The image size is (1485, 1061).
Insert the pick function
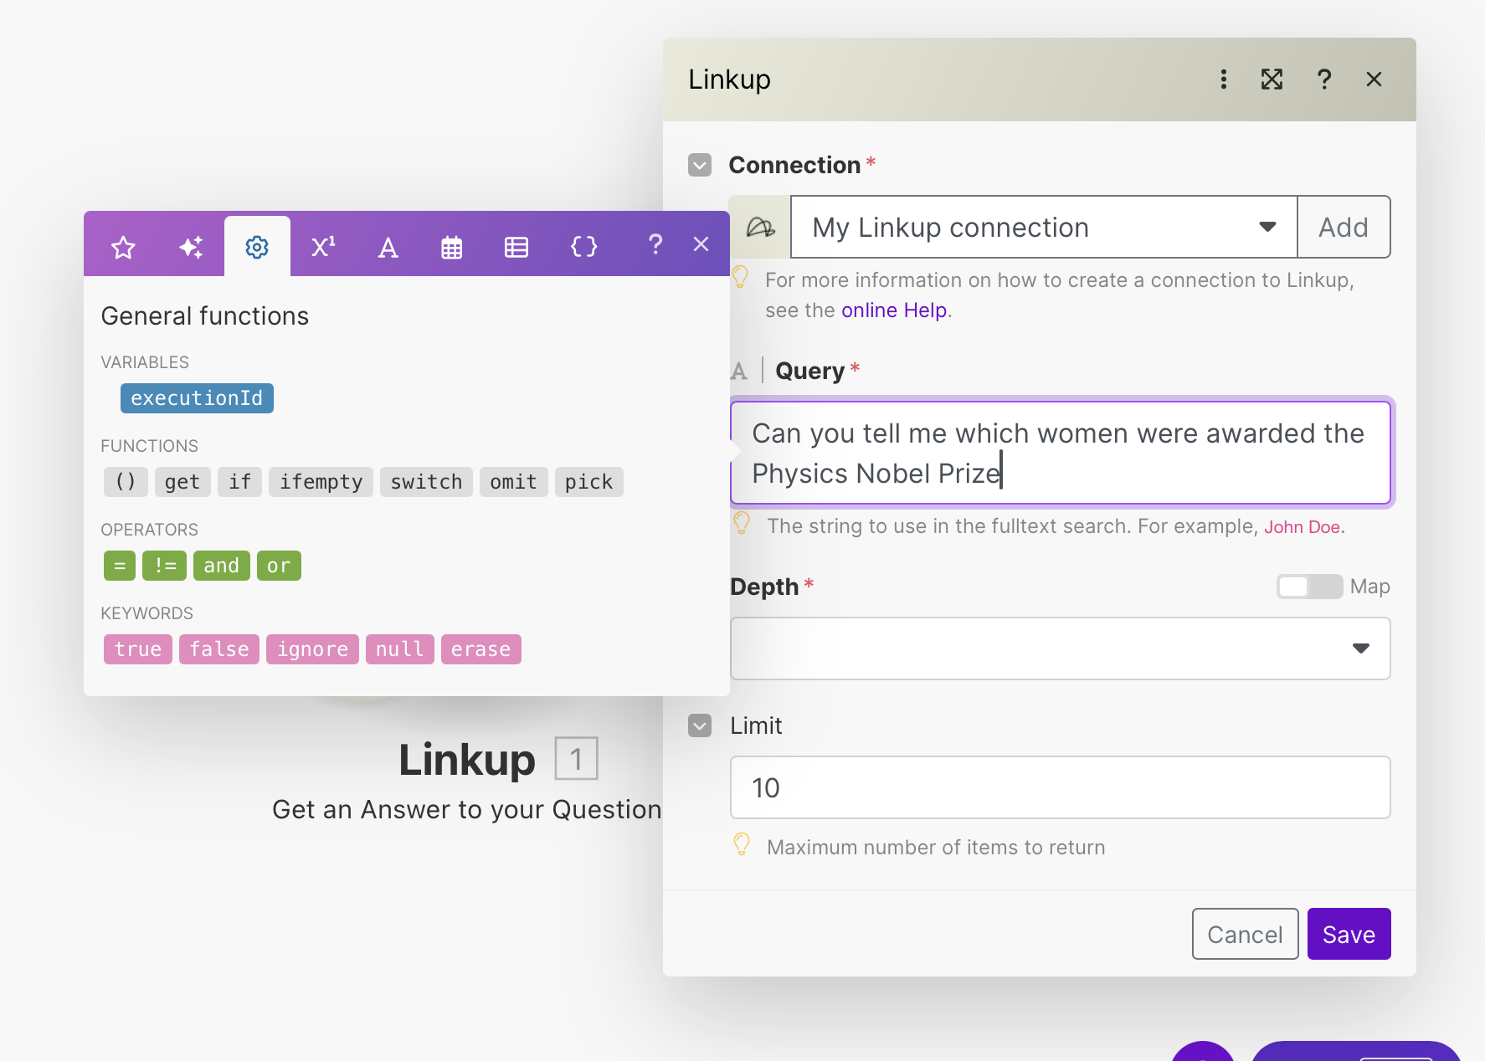click(589, 482)
